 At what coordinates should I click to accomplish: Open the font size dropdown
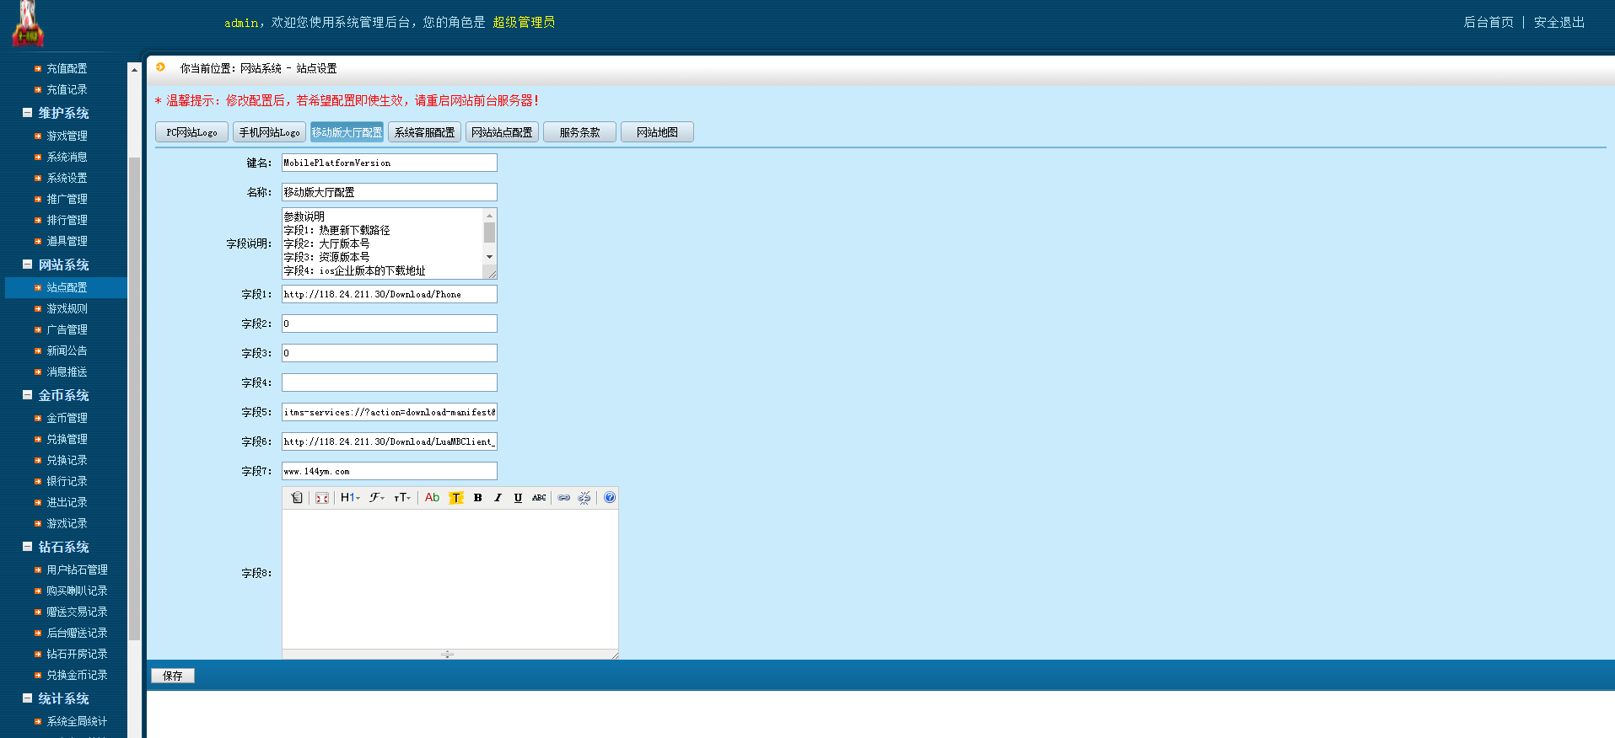click(x=402, y=498)
